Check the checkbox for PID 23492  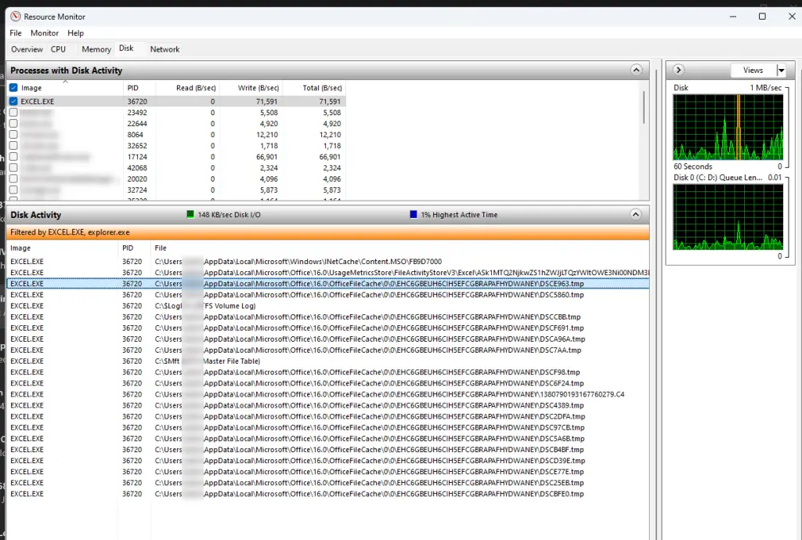(x=13, y=112)
